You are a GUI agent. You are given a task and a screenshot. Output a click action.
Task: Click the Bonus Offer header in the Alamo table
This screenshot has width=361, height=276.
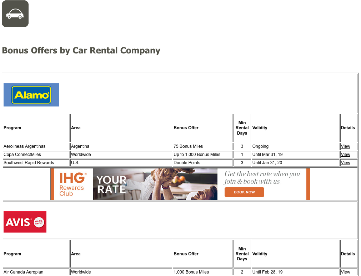point(202,128)
